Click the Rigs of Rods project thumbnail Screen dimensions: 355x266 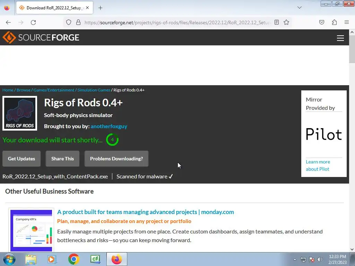pyautogui.click(x=20, y=113)
